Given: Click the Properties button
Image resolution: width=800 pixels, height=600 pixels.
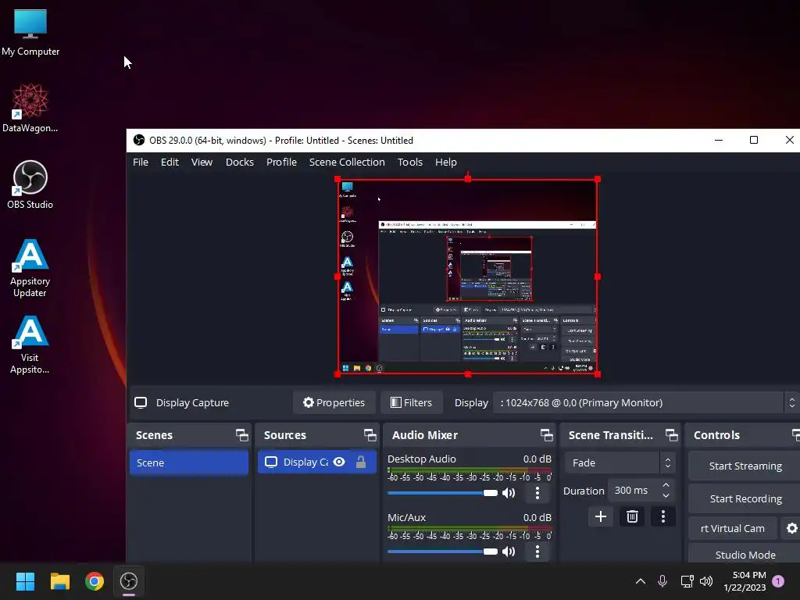Looking at the screenshot, I should point(334,402).
